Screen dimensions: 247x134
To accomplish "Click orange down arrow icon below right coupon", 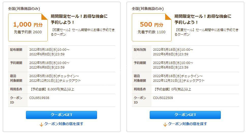I will (x=165, y=125).
